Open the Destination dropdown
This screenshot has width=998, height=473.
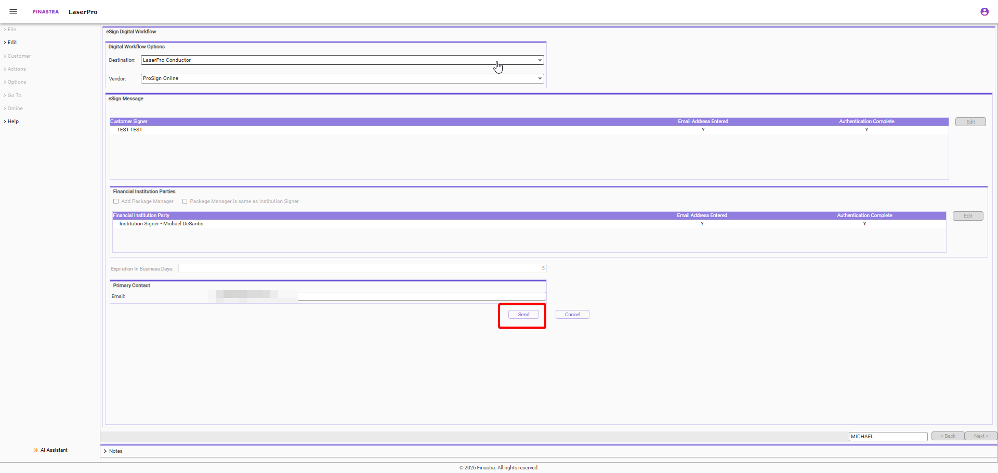pos(342,60)
